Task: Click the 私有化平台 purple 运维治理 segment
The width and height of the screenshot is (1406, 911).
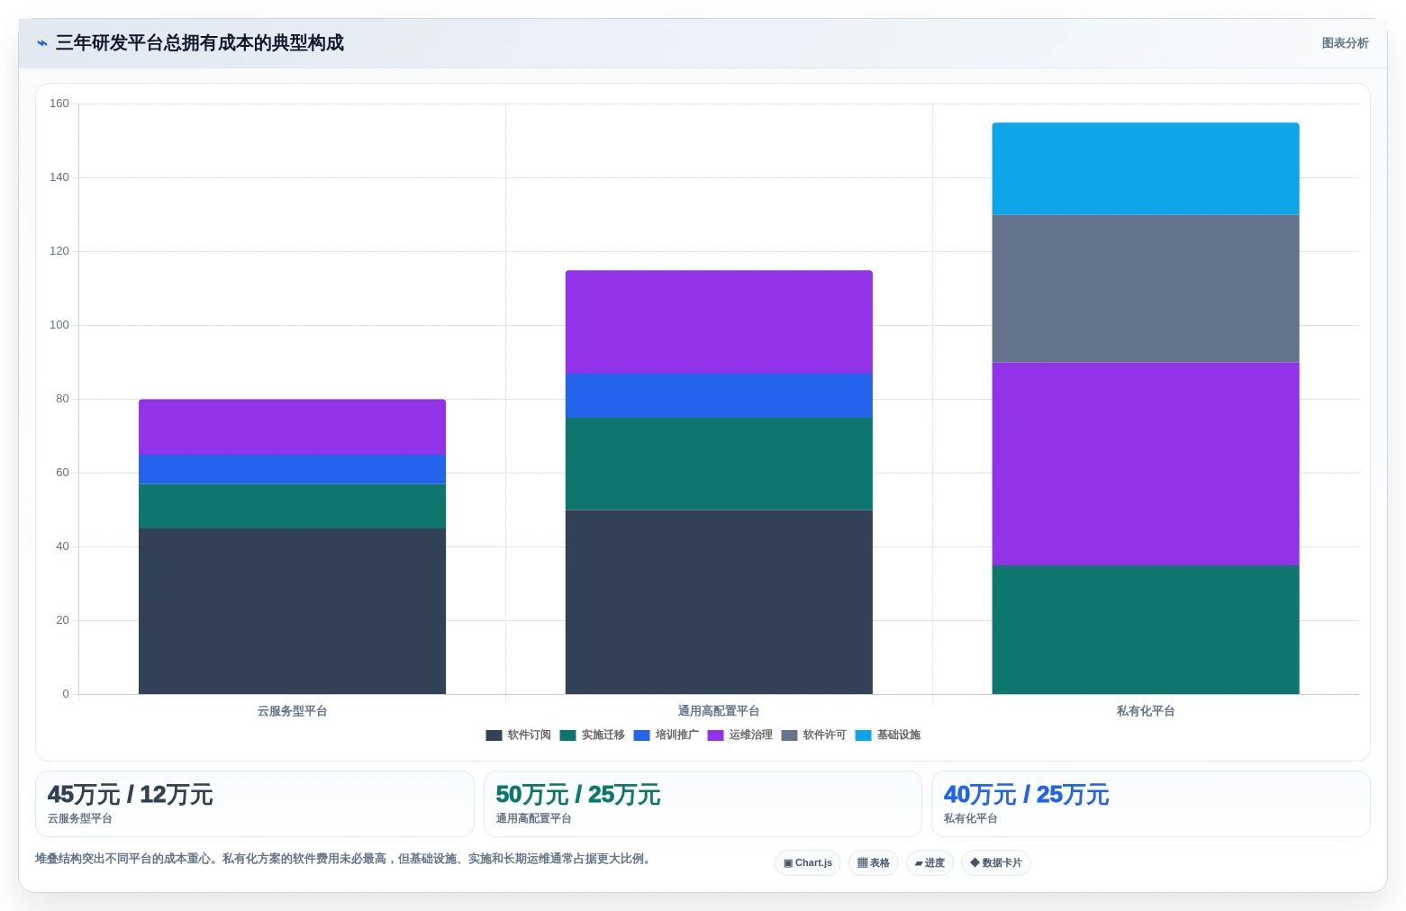Action: pyautogui.click(x=1146, y=464)
